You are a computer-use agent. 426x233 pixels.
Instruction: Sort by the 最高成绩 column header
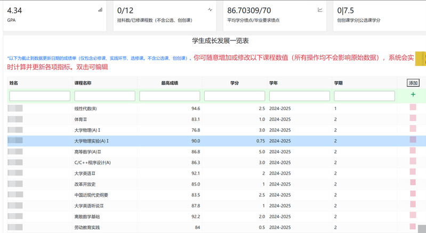tap(170, 83)
